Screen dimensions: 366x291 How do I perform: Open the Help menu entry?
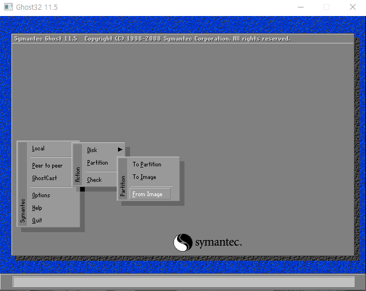click(37, 208)
